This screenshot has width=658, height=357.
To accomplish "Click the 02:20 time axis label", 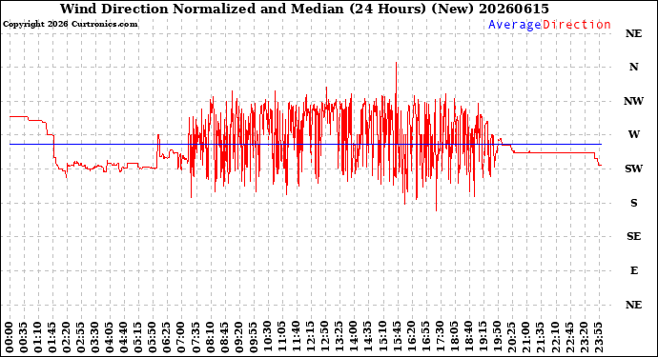I will click(x=67, y=338).
